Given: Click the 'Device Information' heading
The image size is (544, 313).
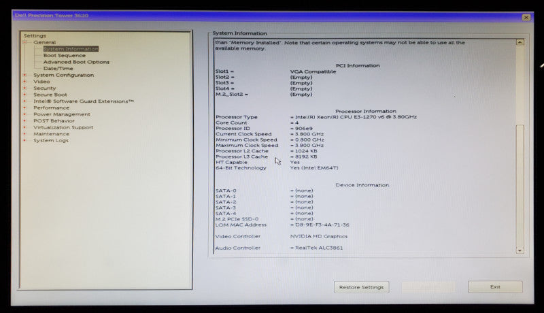Looking at the screenshot, I should [x=362, y=185].
